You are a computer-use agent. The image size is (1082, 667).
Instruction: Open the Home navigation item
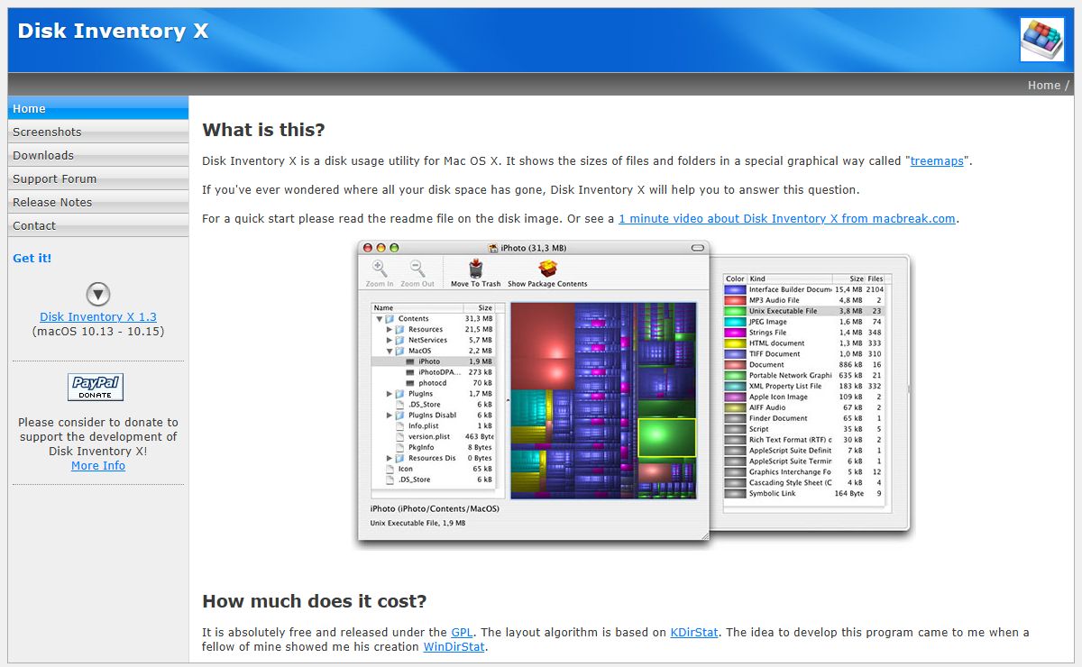tap(98, 108)
